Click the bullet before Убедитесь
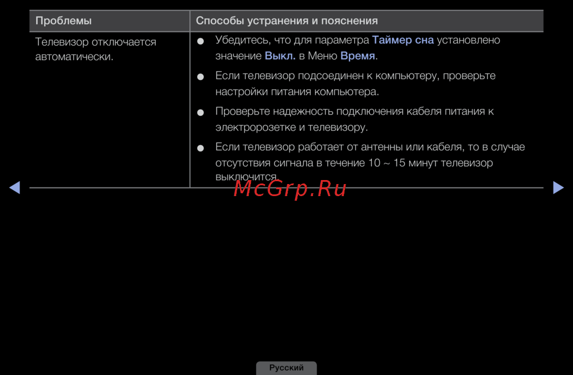Screen dimensions: 573x375 (x=201, y=42)
